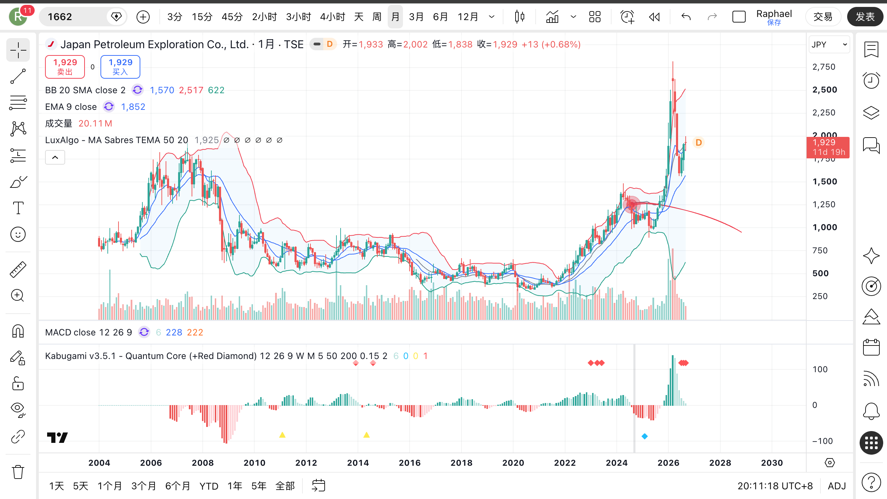Open the layout templates grid

(595, 17)
